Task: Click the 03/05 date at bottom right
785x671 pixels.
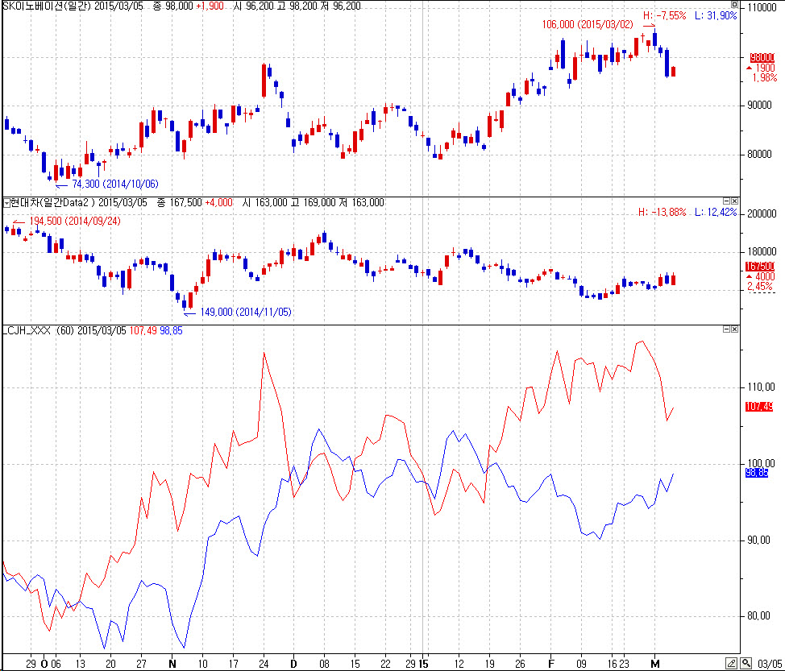Action: pyautogui.click(x=769, y=664)
